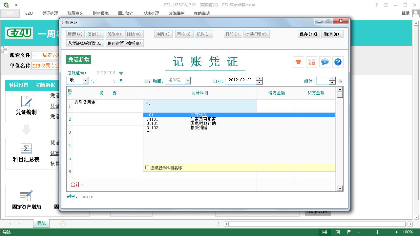Open the skin theme shirt icon
Screen dimensions: 420x236
coord(299,62)
